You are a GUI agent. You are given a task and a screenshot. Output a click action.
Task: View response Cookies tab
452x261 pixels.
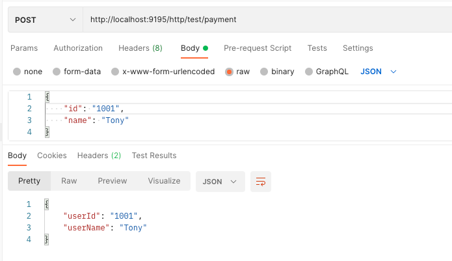coord(52,156)
